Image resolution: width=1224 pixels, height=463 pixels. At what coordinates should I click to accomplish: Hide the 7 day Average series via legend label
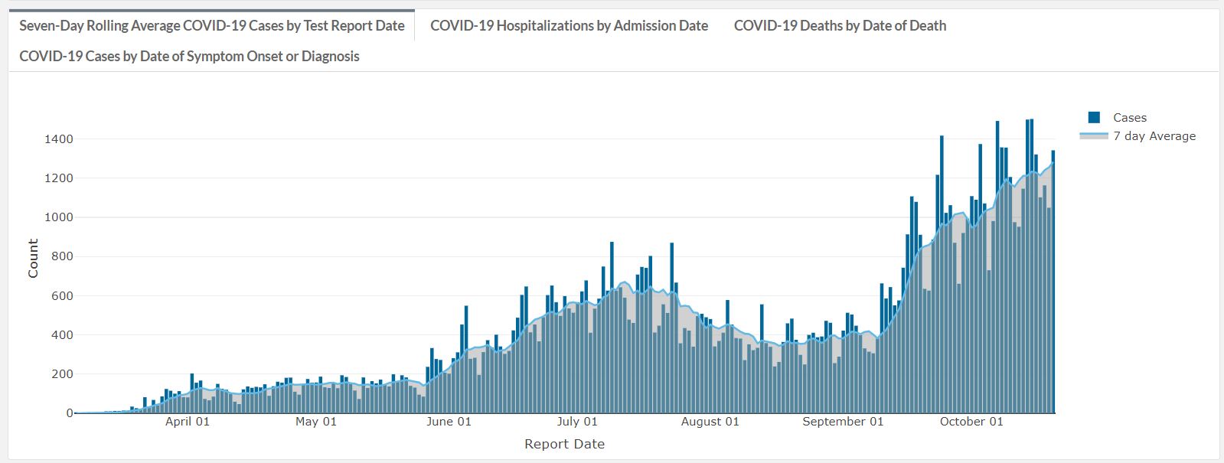pos(1154,136)
